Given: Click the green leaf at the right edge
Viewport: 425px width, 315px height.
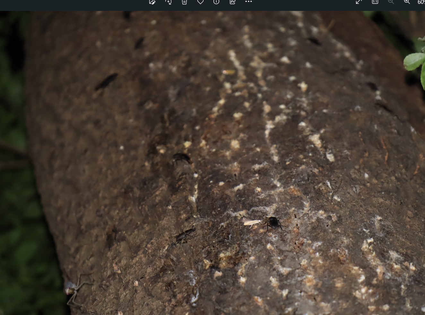Looking at the screenshot, I should (x=414, y=61).
